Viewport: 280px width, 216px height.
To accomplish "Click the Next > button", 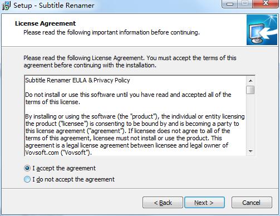I will [x=204, y=203].
